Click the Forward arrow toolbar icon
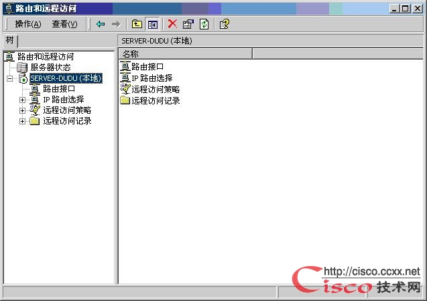This screenshot has height=301, width=427. (x=116, y=24)
